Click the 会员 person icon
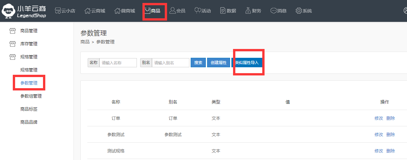This screenshot has height=160, width=407. pyautogui.click(x=173, y=11)
